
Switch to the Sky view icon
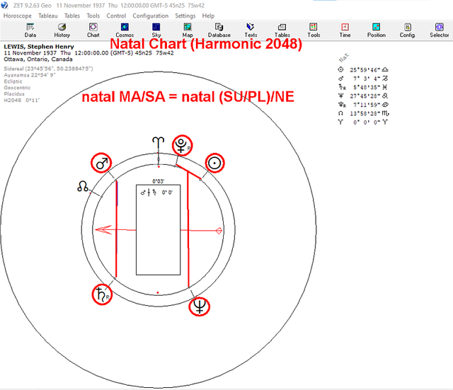[x=156, y=30]
